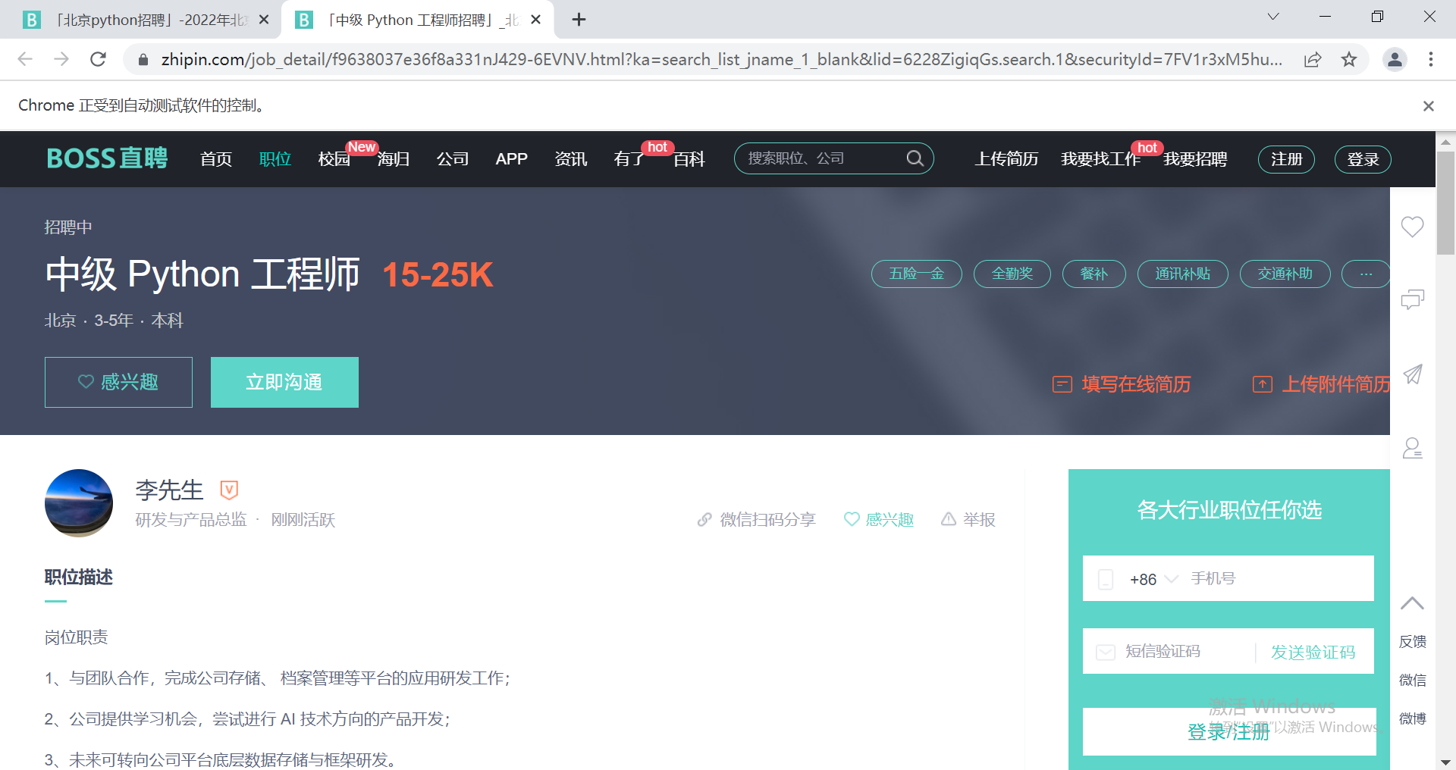This screenshot has height=770, width=1456.
Task: Click 微信扫码分享 share link
Action: (x=756, y=520)
